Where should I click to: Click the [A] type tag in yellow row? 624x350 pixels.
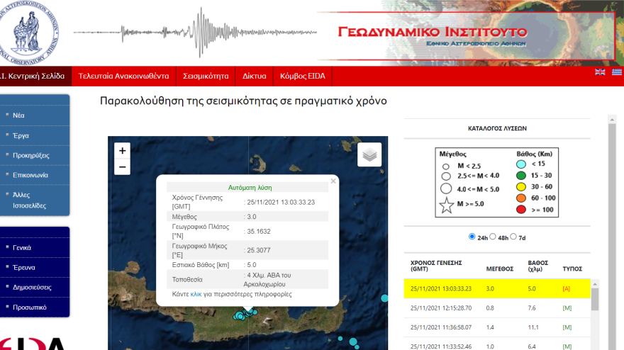pos(567,289)
